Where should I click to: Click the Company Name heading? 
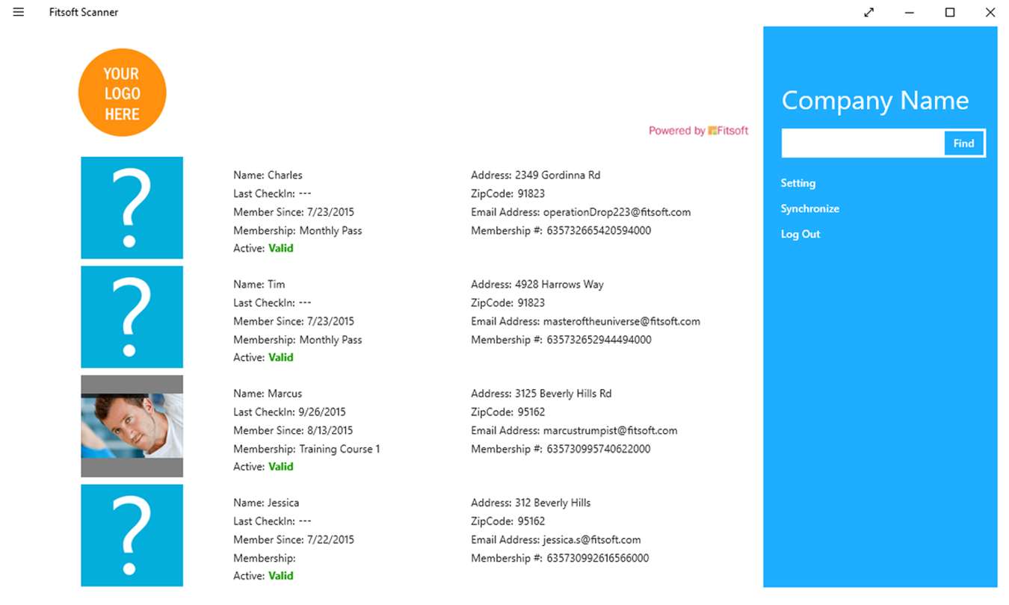pyautogui.click(x=875, y=100)
